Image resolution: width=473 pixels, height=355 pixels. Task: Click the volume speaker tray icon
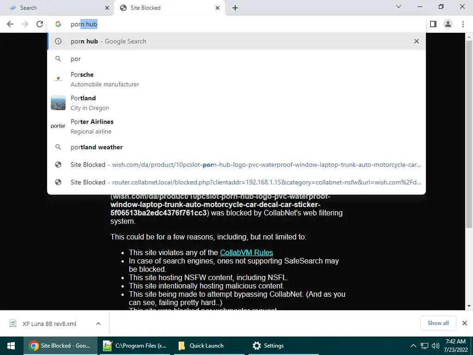(435, 346)
